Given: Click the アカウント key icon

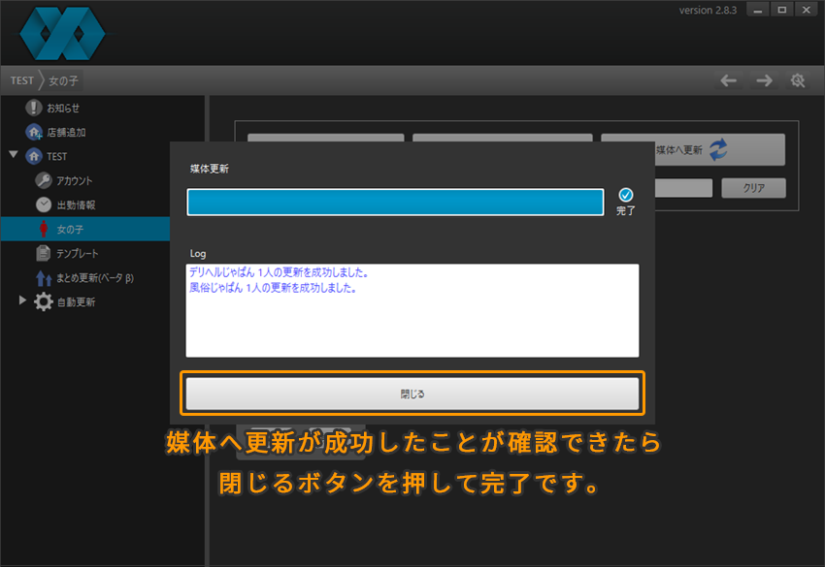Looking at the screenshot, I should 43,180.
